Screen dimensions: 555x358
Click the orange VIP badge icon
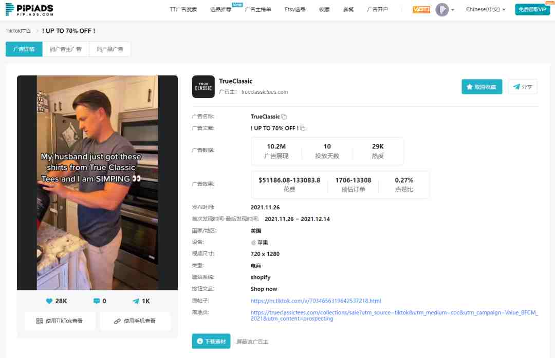[x=421, y=10]
